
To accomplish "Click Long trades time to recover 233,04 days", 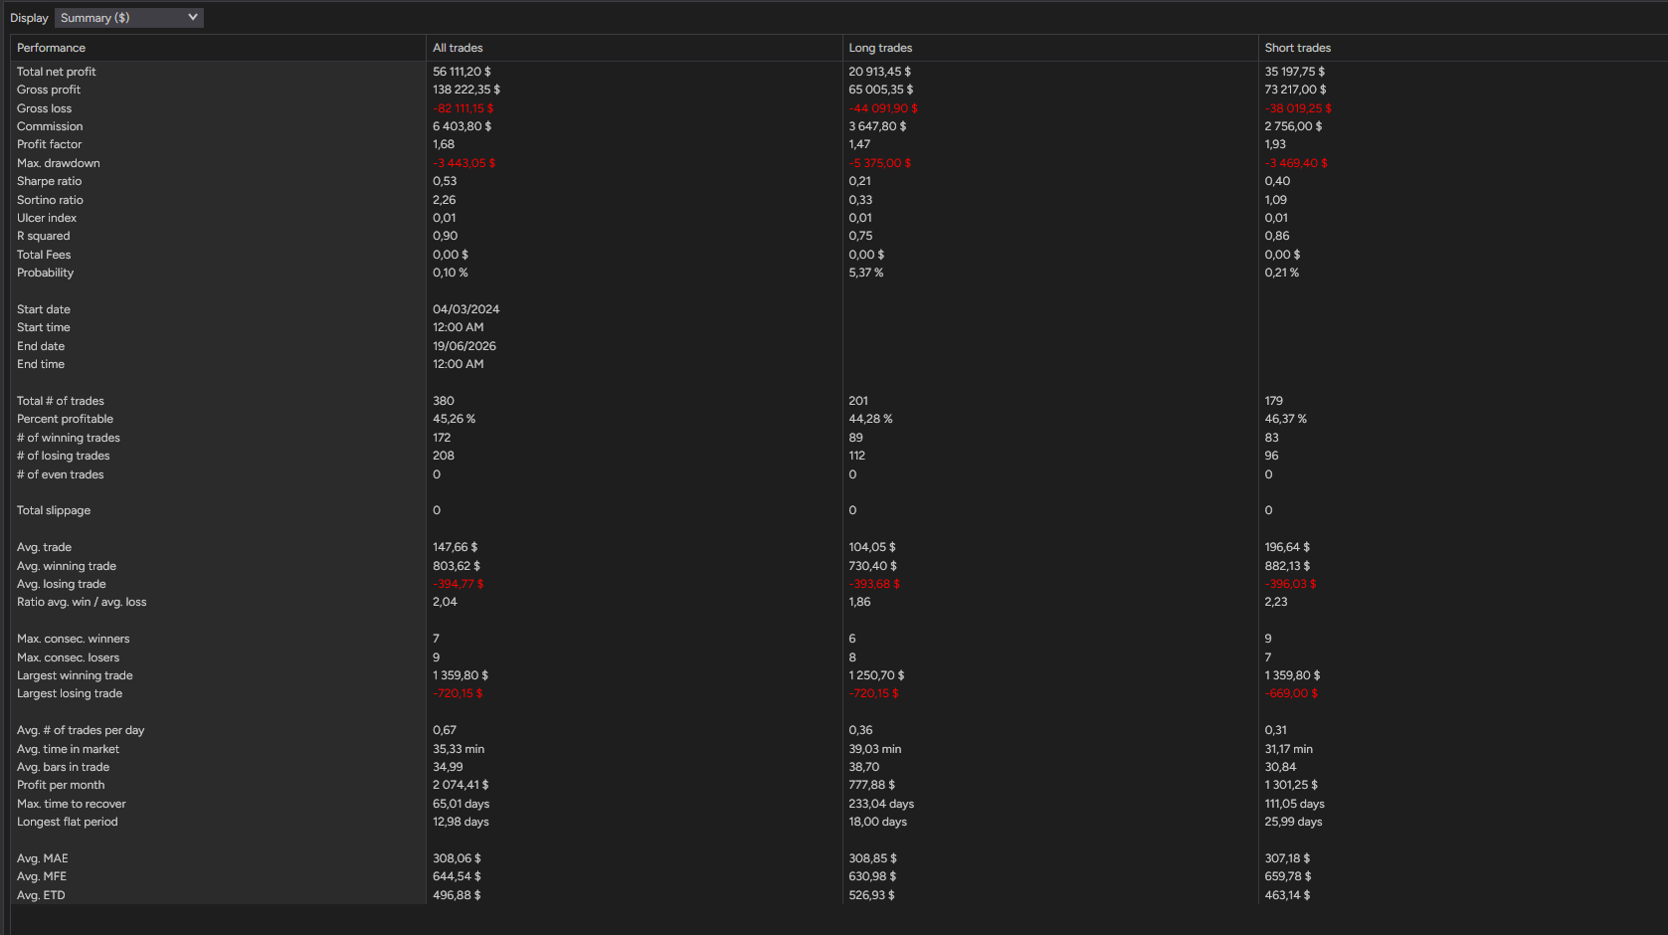I will point(881,804).
